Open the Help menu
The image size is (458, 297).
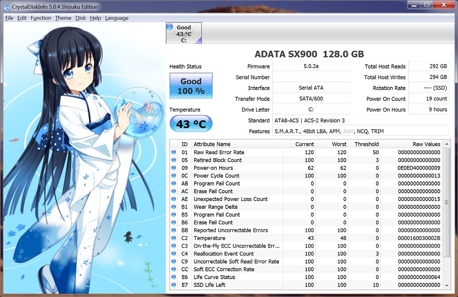point(95,18)
